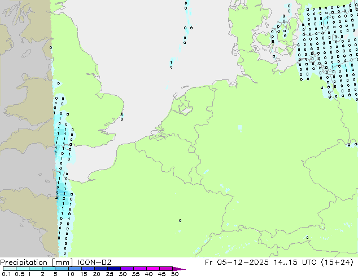Click the '0.1' legend scale label
Viewport: 358px width, 276px height.
6,274
